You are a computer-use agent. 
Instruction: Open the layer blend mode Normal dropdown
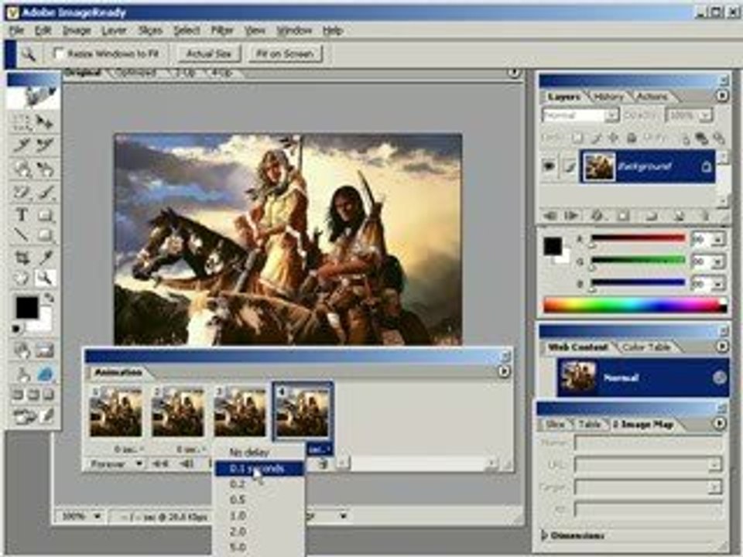pos(580,115)
